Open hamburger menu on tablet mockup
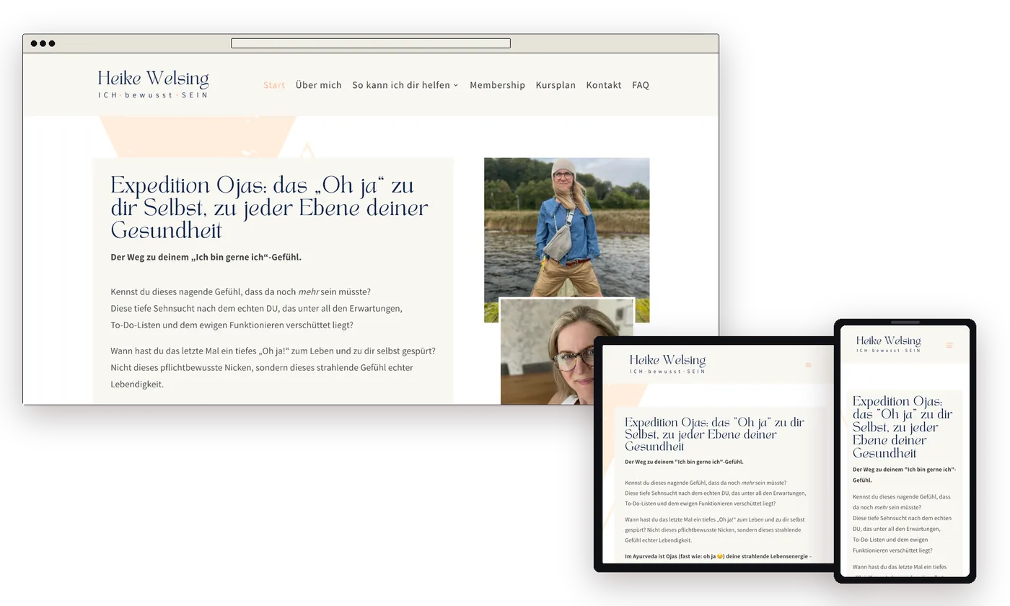This screenshot has width=1010, height=606. coord(808,365)
